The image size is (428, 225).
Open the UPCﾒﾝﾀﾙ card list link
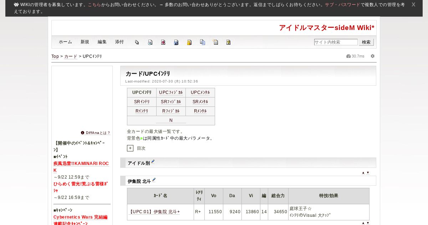pyautogui.click(x=200, y=92)
